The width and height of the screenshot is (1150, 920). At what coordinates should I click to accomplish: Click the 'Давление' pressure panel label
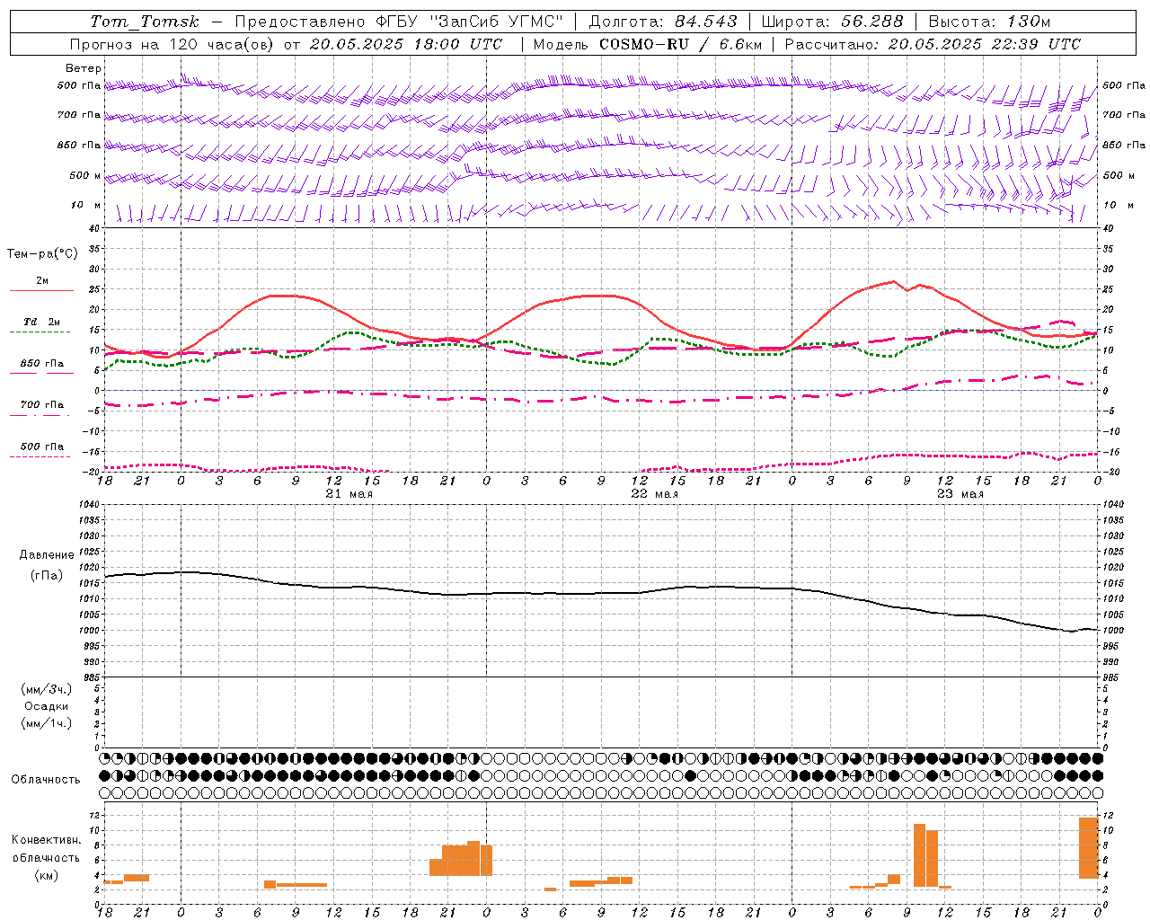(47, 555)
